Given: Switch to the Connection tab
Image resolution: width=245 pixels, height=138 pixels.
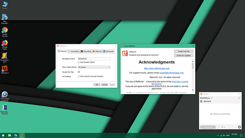Looking at the screenshot, I should pos(74,51).
